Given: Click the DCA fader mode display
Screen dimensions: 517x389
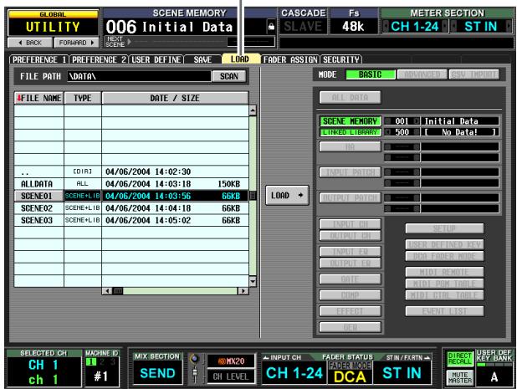Looking at the screenshot, I should coord(350,376).
